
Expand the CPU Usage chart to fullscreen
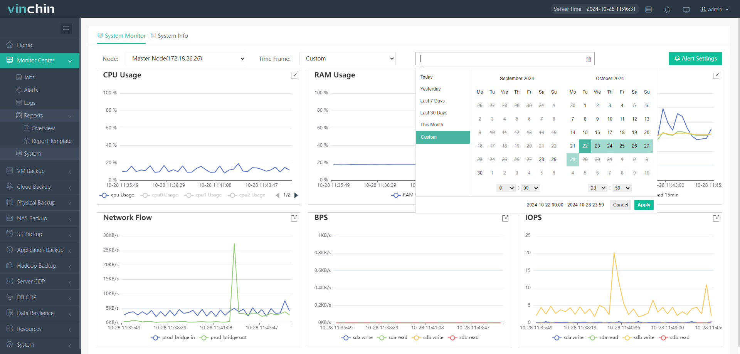pos(294,76)
